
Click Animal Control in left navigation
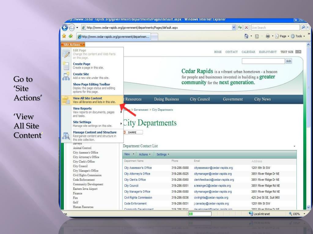coord(82,148)
